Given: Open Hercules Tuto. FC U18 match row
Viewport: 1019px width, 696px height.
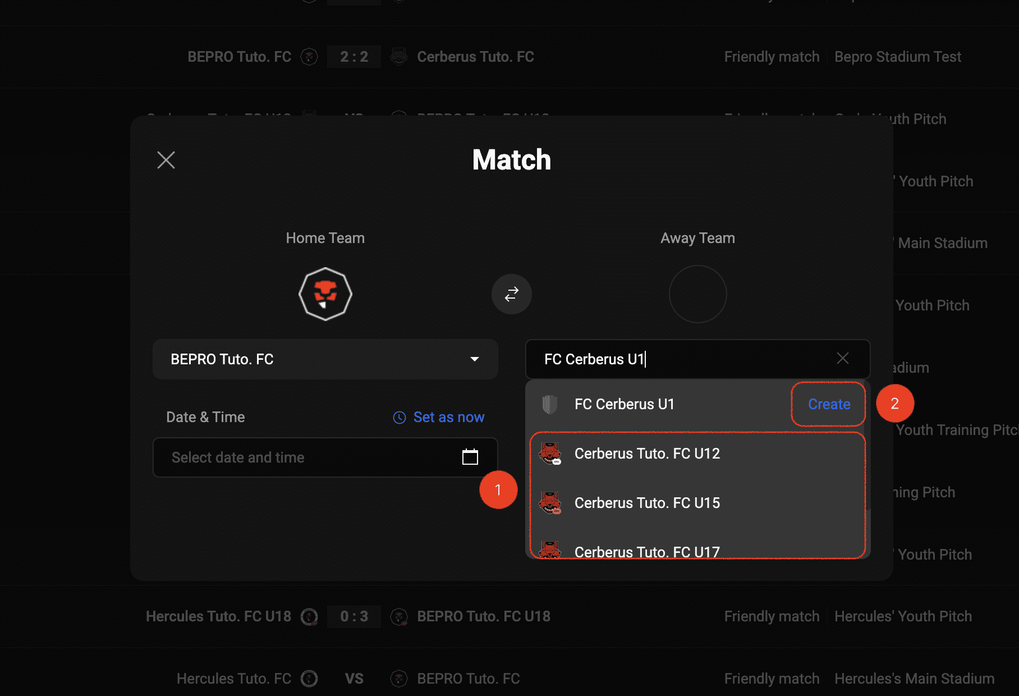Looking at the screenshot, I should (x=509, y=616).
